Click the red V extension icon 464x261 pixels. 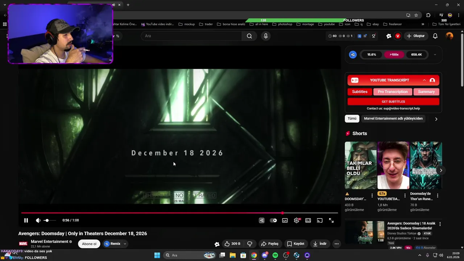[x=398, y=36]
